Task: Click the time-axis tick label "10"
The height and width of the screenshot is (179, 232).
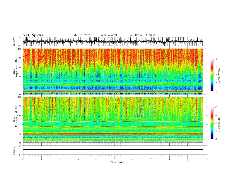Action: pyautogui.click(x=206, y=159)
